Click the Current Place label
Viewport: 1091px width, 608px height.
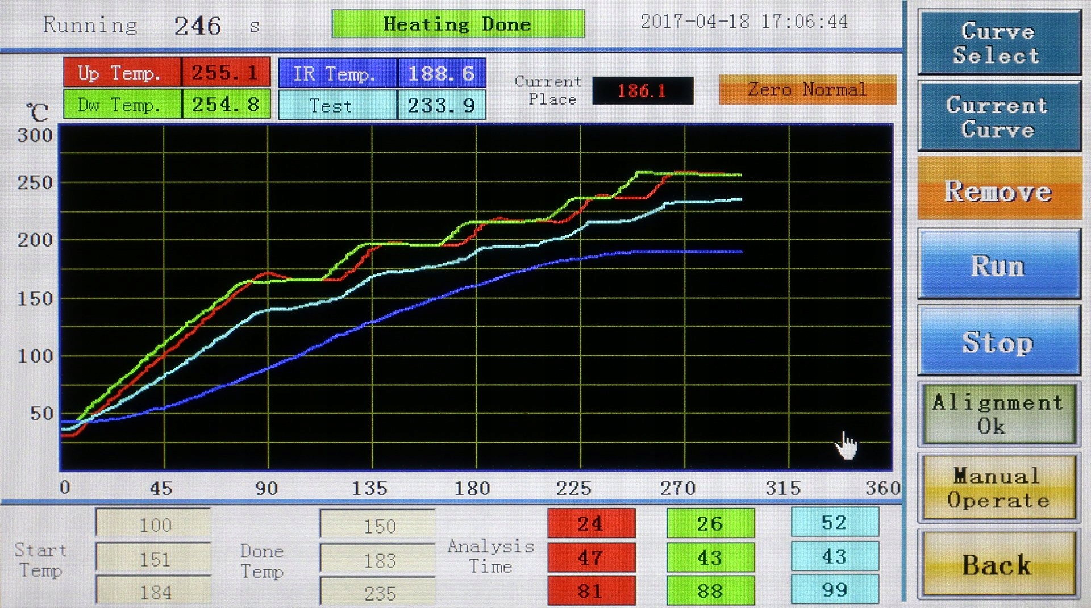[549, 90]
